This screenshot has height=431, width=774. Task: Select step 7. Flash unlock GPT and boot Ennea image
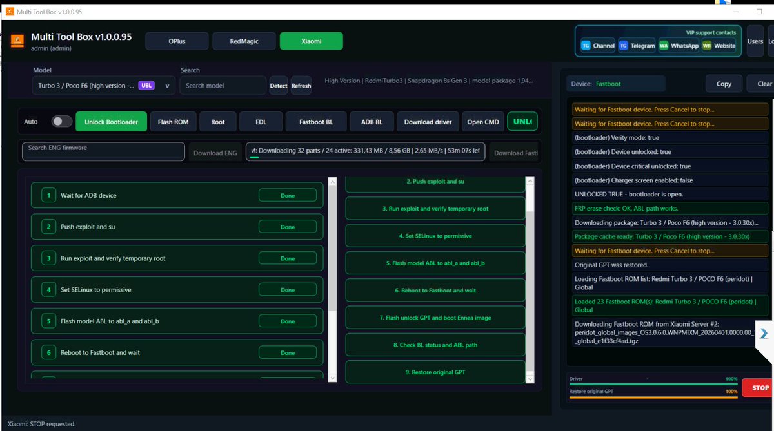[435, 318]
